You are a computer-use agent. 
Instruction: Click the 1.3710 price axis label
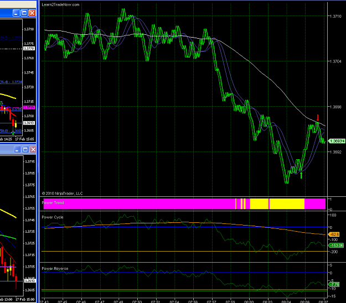335,16
